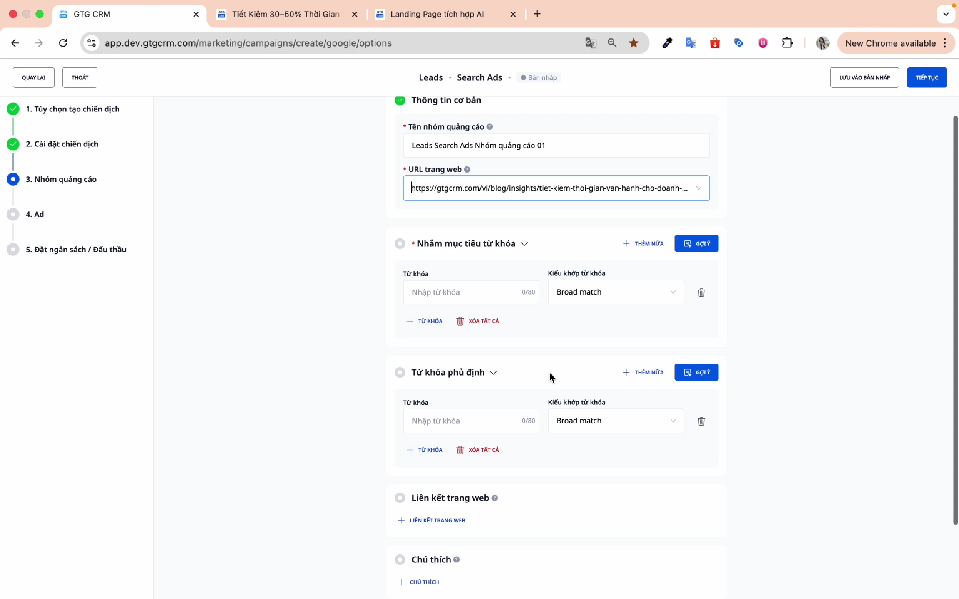The height and width of the screenshot is (599, 959).
Task: Open the Broad match dropdown
Action: (x=615, y=292)
